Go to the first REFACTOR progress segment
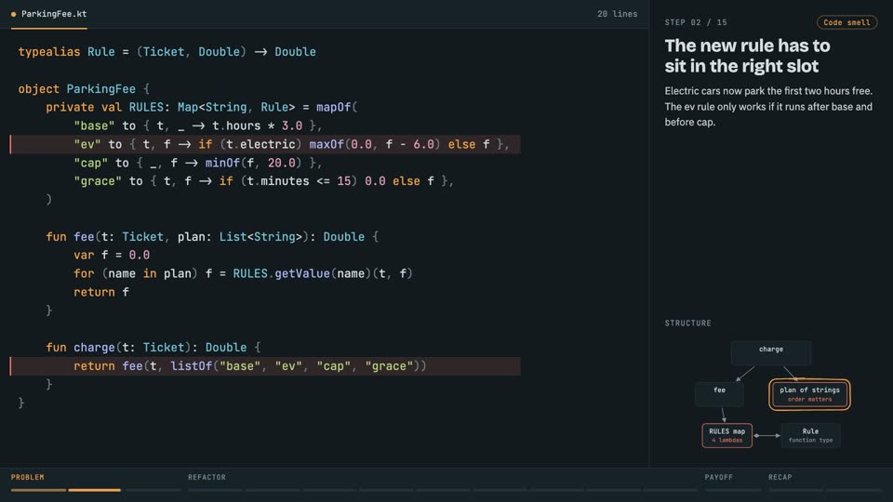893x502 pixels. point(215,490)
